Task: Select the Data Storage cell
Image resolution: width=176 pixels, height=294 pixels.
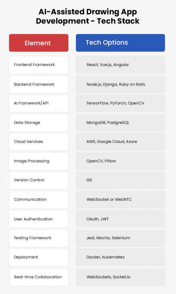Action: [39, 123]
